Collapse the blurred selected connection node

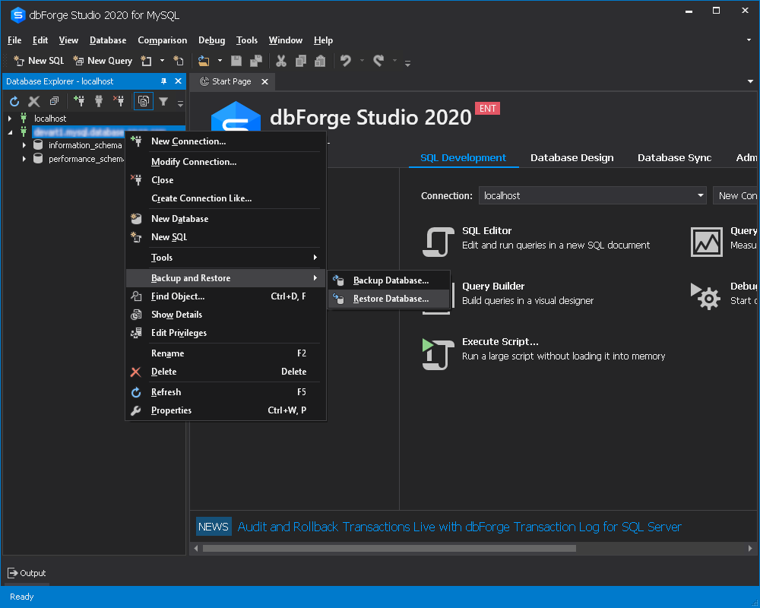point(10,132)
